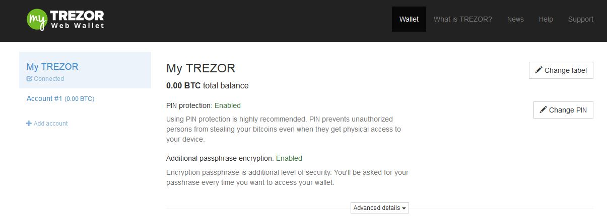Expand the Advanced details dropdown
The width and height of the screenshot is (607, 222).
380,208
